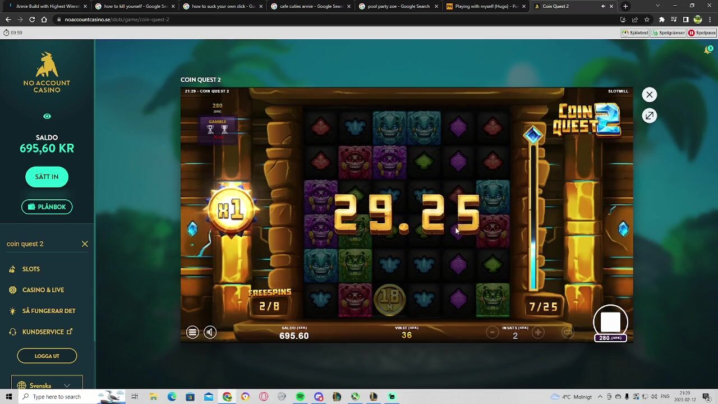Open the browser tab search dropdown
Screen dimensions: 718x404
pos(657,6)
